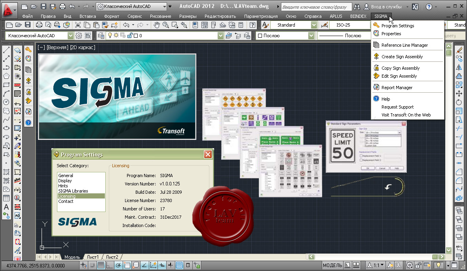The height and width of the screenshot is (271, 467).
Task: Select Licensing category in Program Settings
Action: (x=81, y=196)
